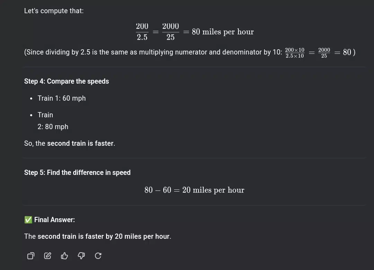
Task: Click the 'Since dividing by 2.5' explanation text
Action: point(153,52)
